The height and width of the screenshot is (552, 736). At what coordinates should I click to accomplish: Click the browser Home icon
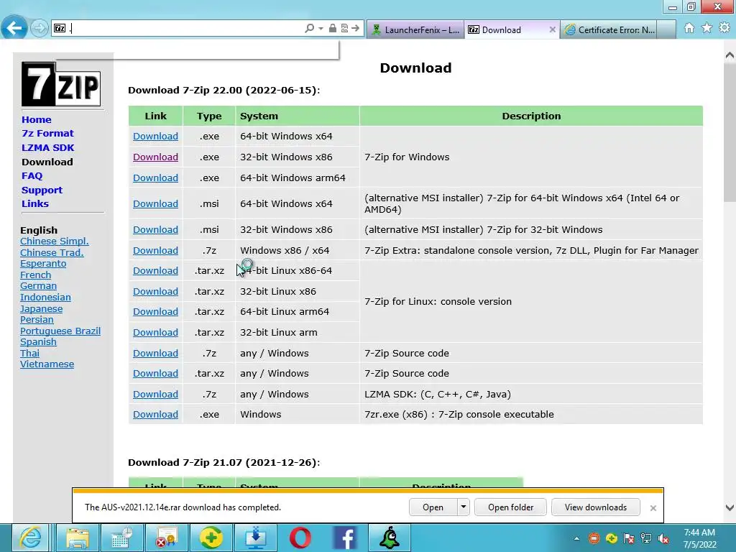[689, 28]
